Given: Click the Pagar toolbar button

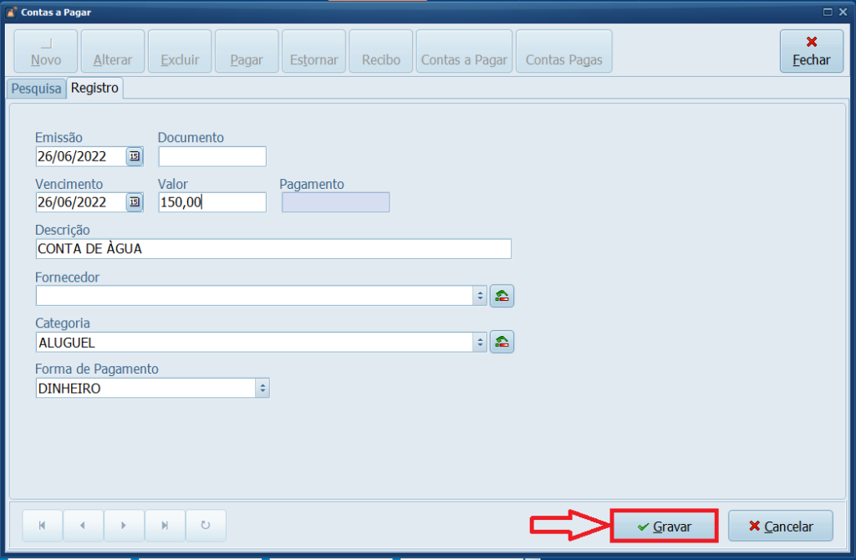Looking at the screenshot, I should click(247, 51).
